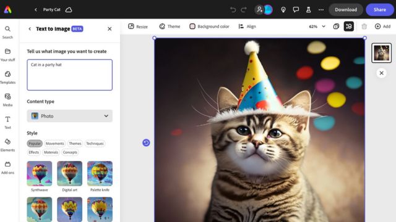Invite collaborators with add-person icon
This screenshot has height=222, width=396.
pos(259,10)
